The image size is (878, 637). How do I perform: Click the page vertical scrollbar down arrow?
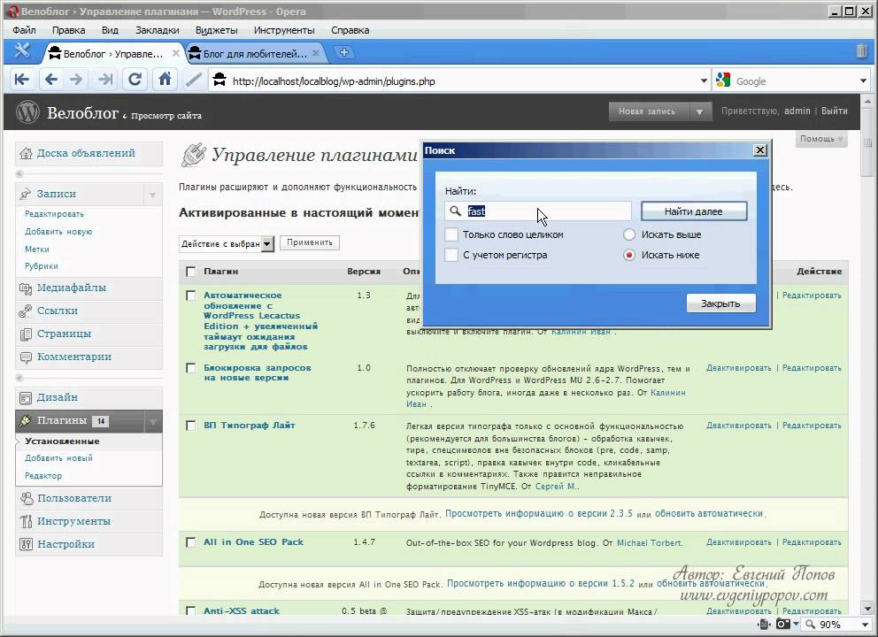coord(867,609)
